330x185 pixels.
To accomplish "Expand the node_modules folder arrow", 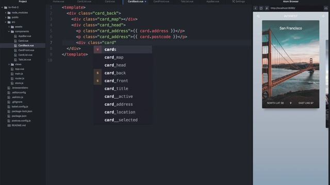I will [x=6, y=12].
